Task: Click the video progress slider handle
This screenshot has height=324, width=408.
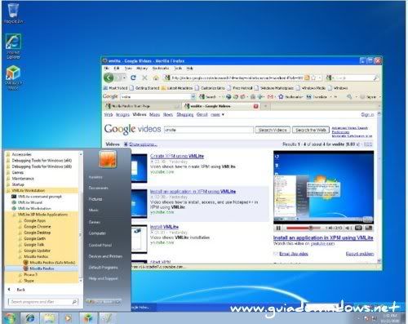Action: (x=310, y=228)
